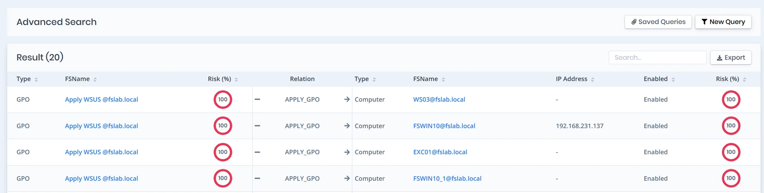Focus the results Search field
This screenshot has height=193, width=764.
(x=657, y=57)
